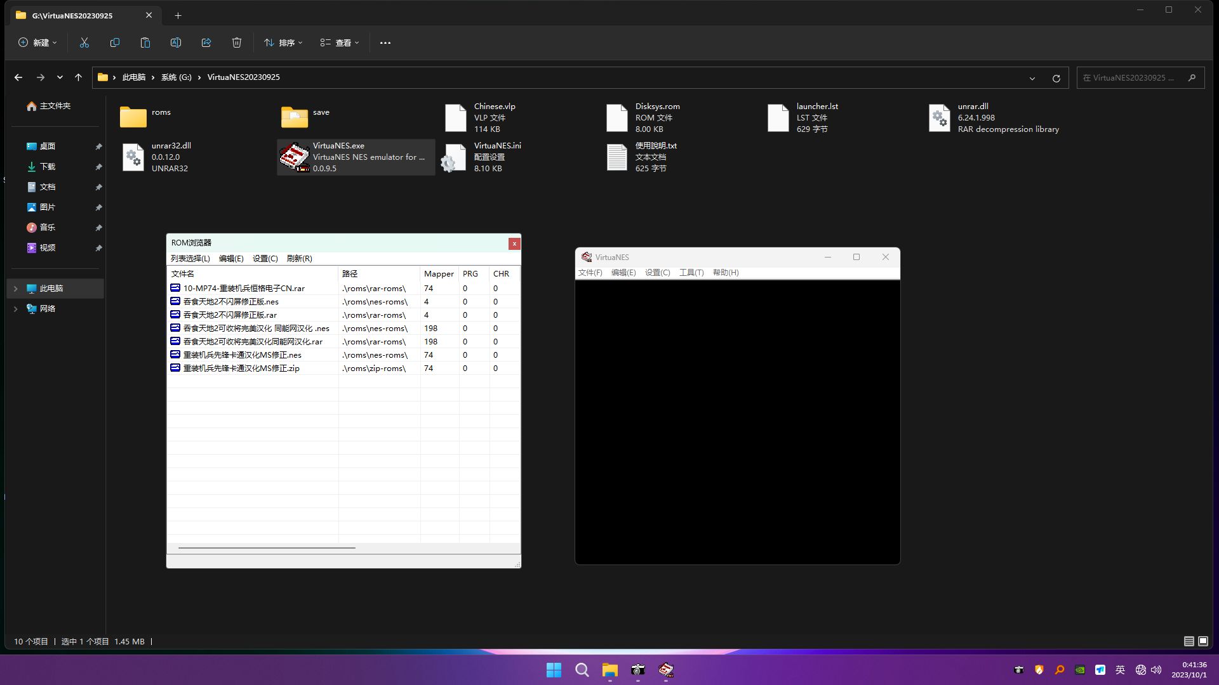Expand 网络 tree node
Screen dimensions: 1219x685
click(16, 309)
